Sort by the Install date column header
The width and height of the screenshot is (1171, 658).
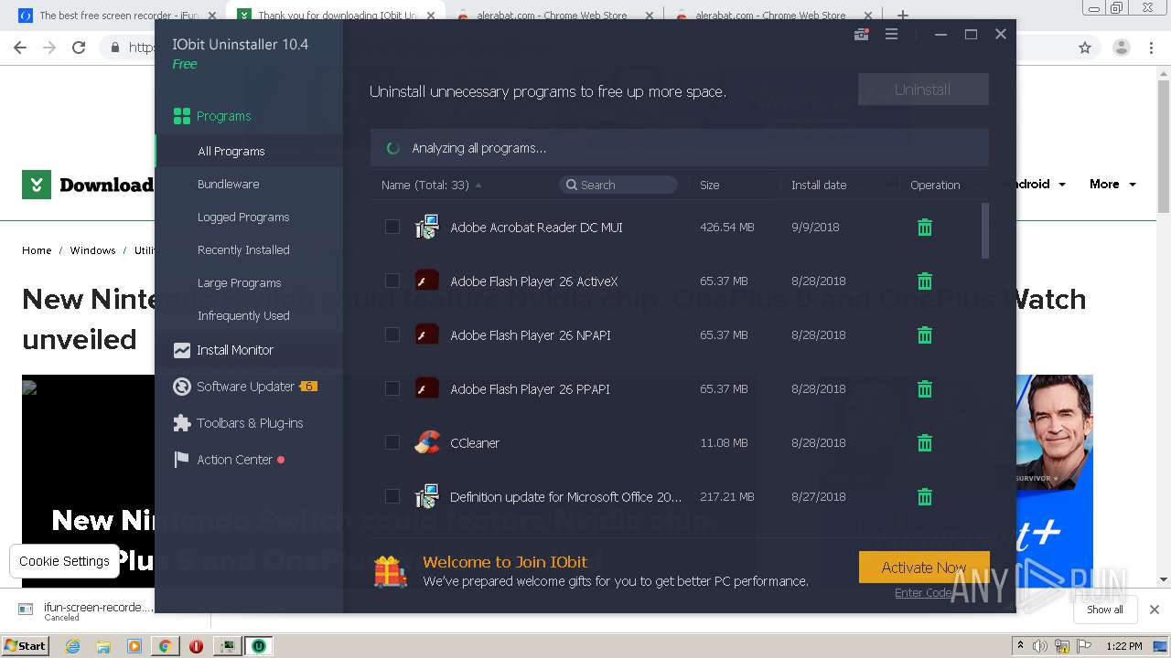click(819, 185)
